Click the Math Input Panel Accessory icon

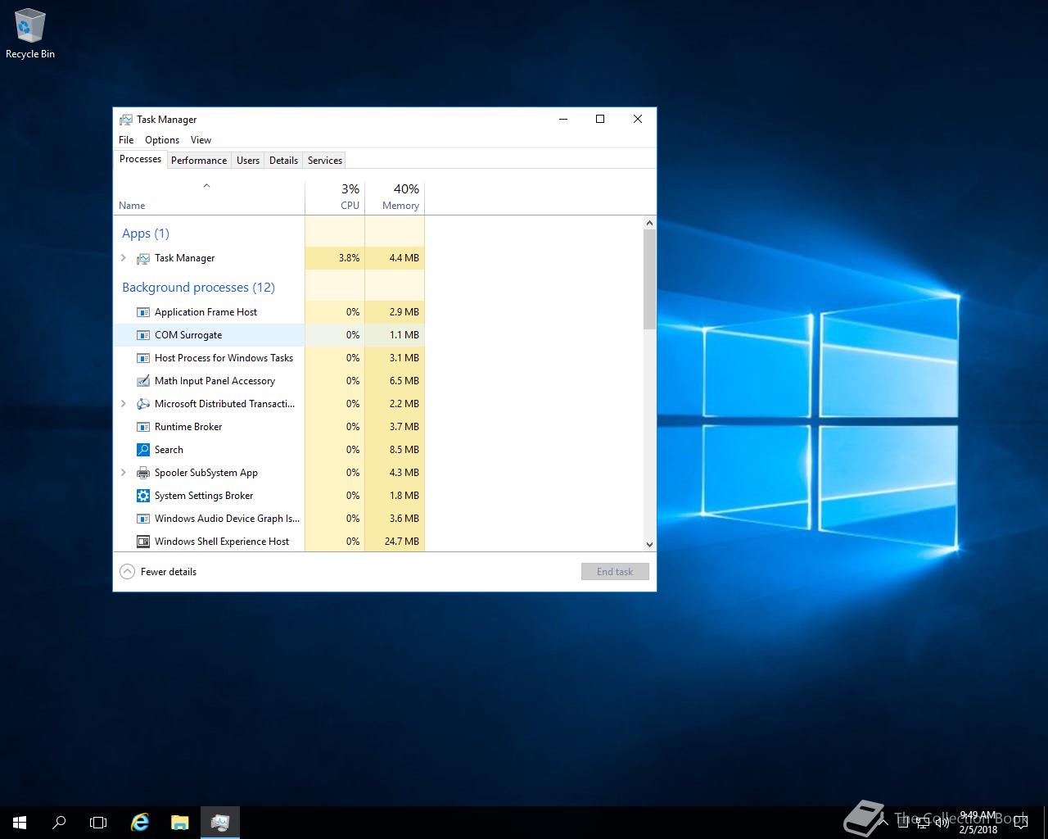[x=142, y=381]
